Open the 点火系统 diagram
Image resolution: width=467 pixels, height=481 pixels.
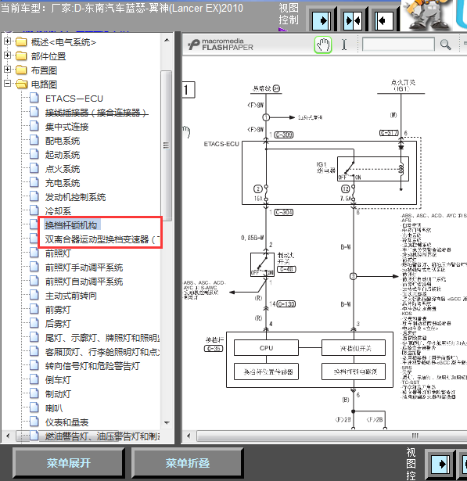pos(63,169)
